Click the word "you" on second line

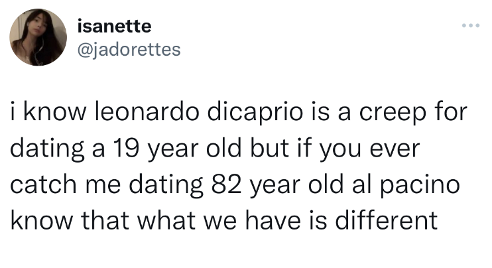[340, 151]
